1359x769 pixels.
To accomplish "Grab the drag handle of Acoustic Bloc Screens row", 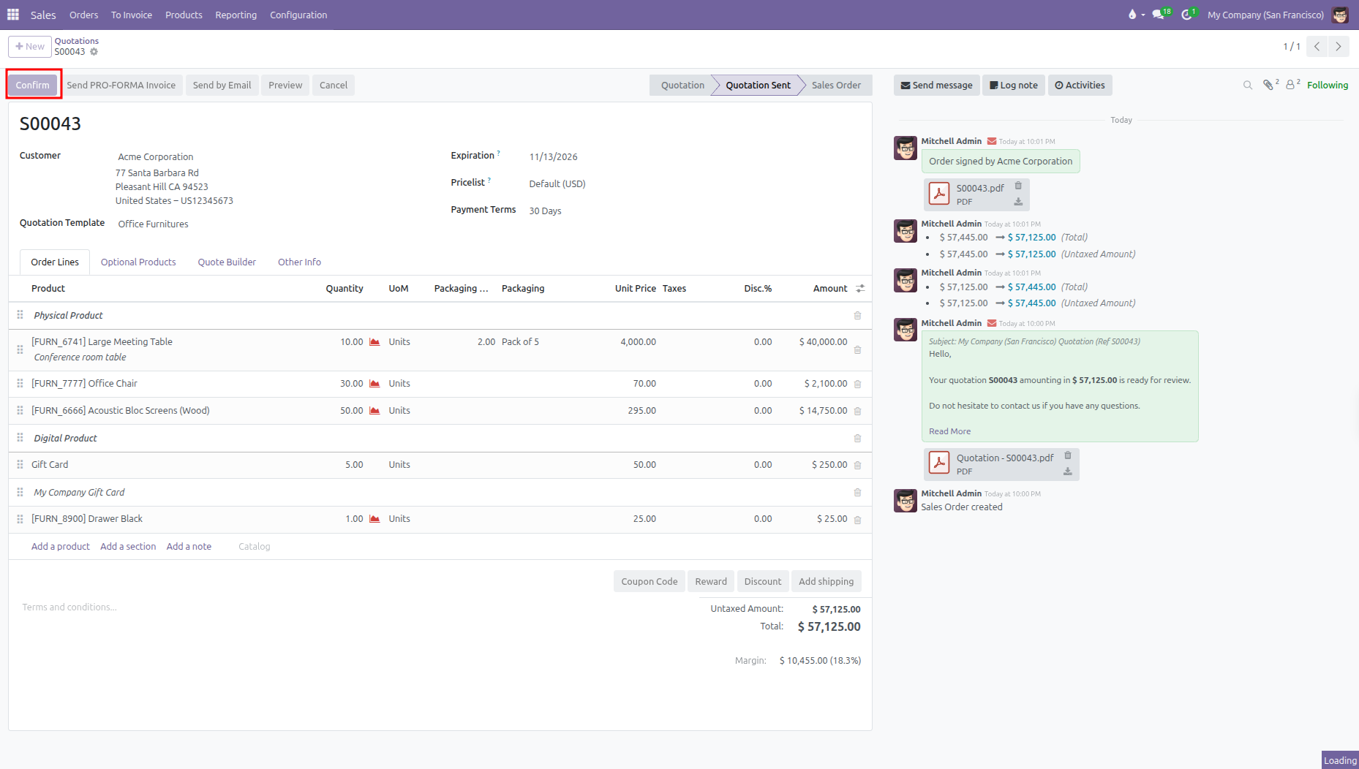I will point(20,411).
